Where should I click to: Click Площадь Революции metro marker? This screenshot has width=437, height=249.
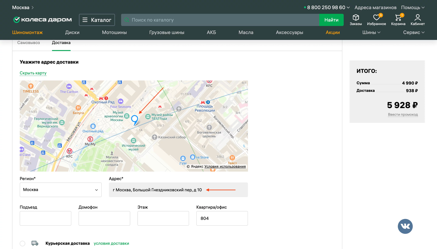203,102
